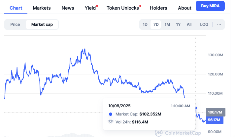
Task: Switch chart to Market cap view
Action: point(42,24)
